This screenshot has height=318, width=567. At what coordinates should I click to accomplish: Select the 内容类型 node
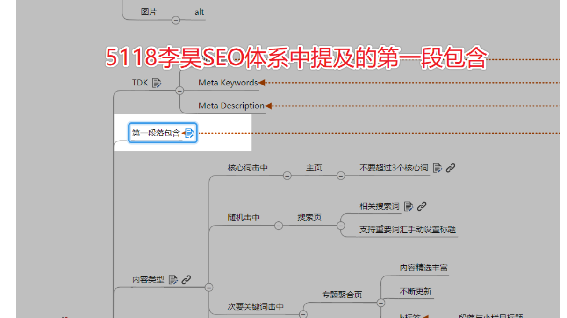pyautogui.click(x=148, y=280)
